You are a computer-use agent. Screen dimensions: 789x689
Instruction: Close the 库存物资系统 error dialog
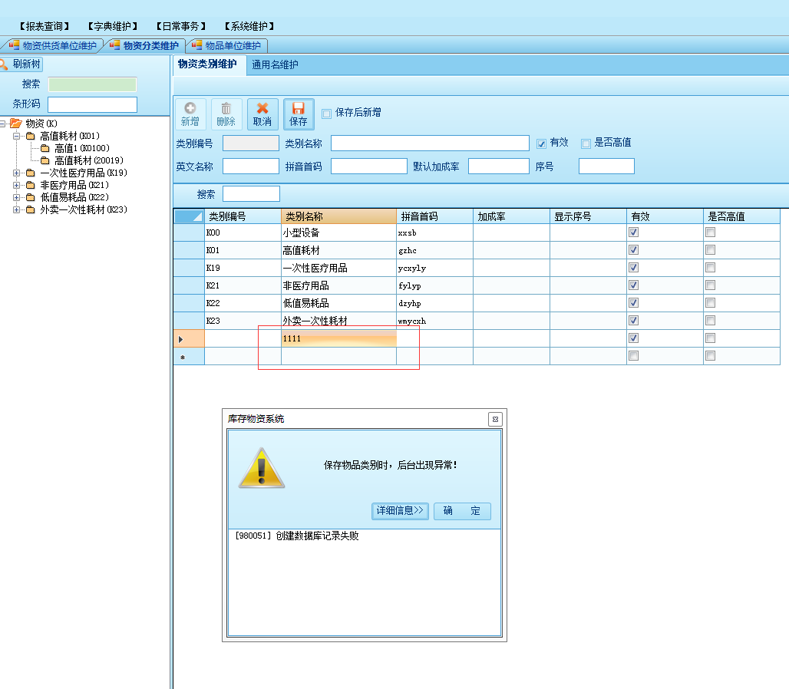495,419
